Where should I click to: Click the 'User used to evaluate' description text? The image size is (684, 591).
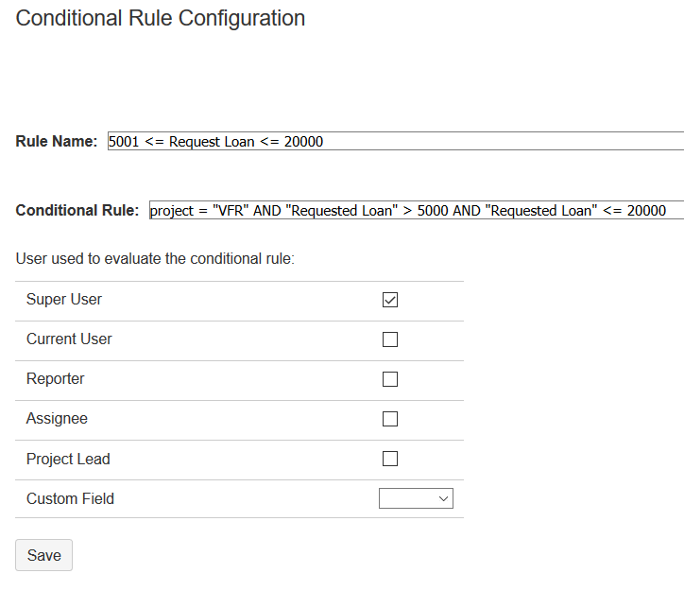tap(155, 258)
